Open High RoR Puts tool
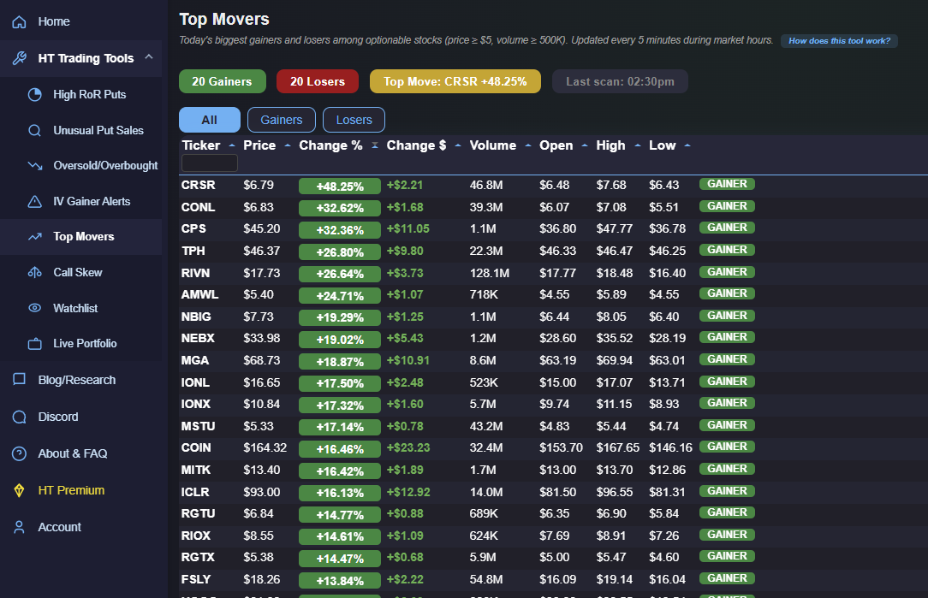 coord(35,94)
